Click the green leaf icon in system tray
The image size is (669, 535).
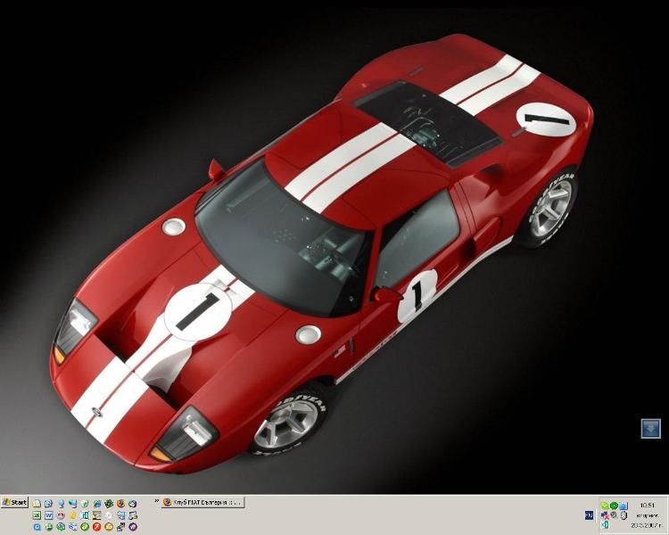(604, 506)
